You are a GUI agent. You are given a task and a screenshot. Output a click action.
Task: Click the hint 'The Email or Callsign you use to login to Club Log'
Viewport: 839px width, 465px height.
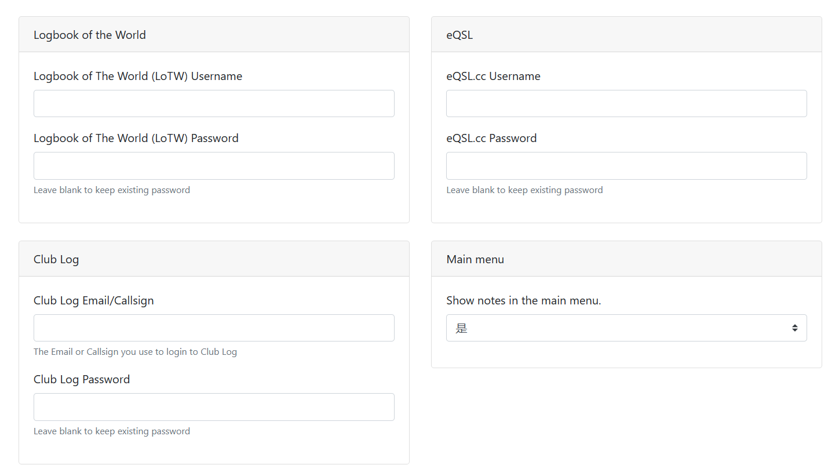(x=135, y=351)
